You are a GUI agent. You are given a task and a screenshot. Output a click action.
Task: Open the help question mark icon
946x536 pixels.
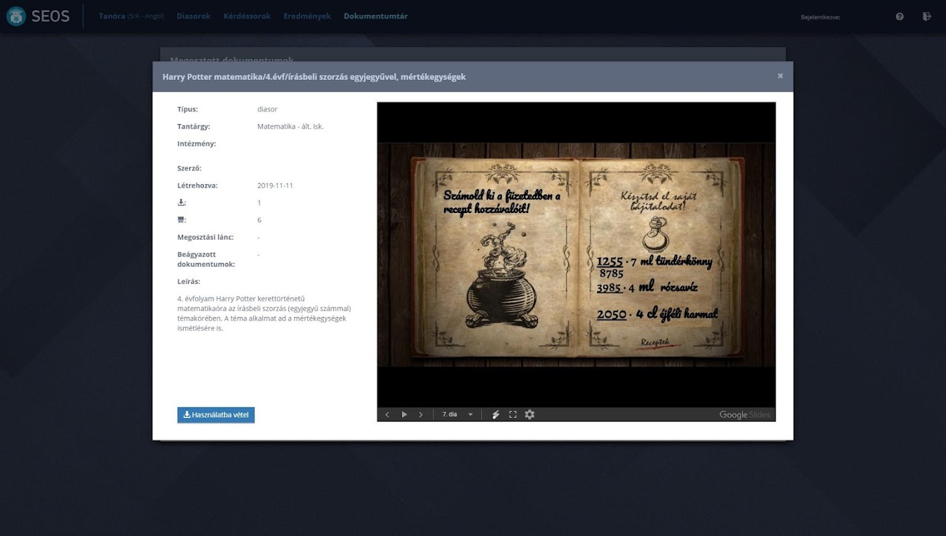pyautogui.click(x=900, y=17)
